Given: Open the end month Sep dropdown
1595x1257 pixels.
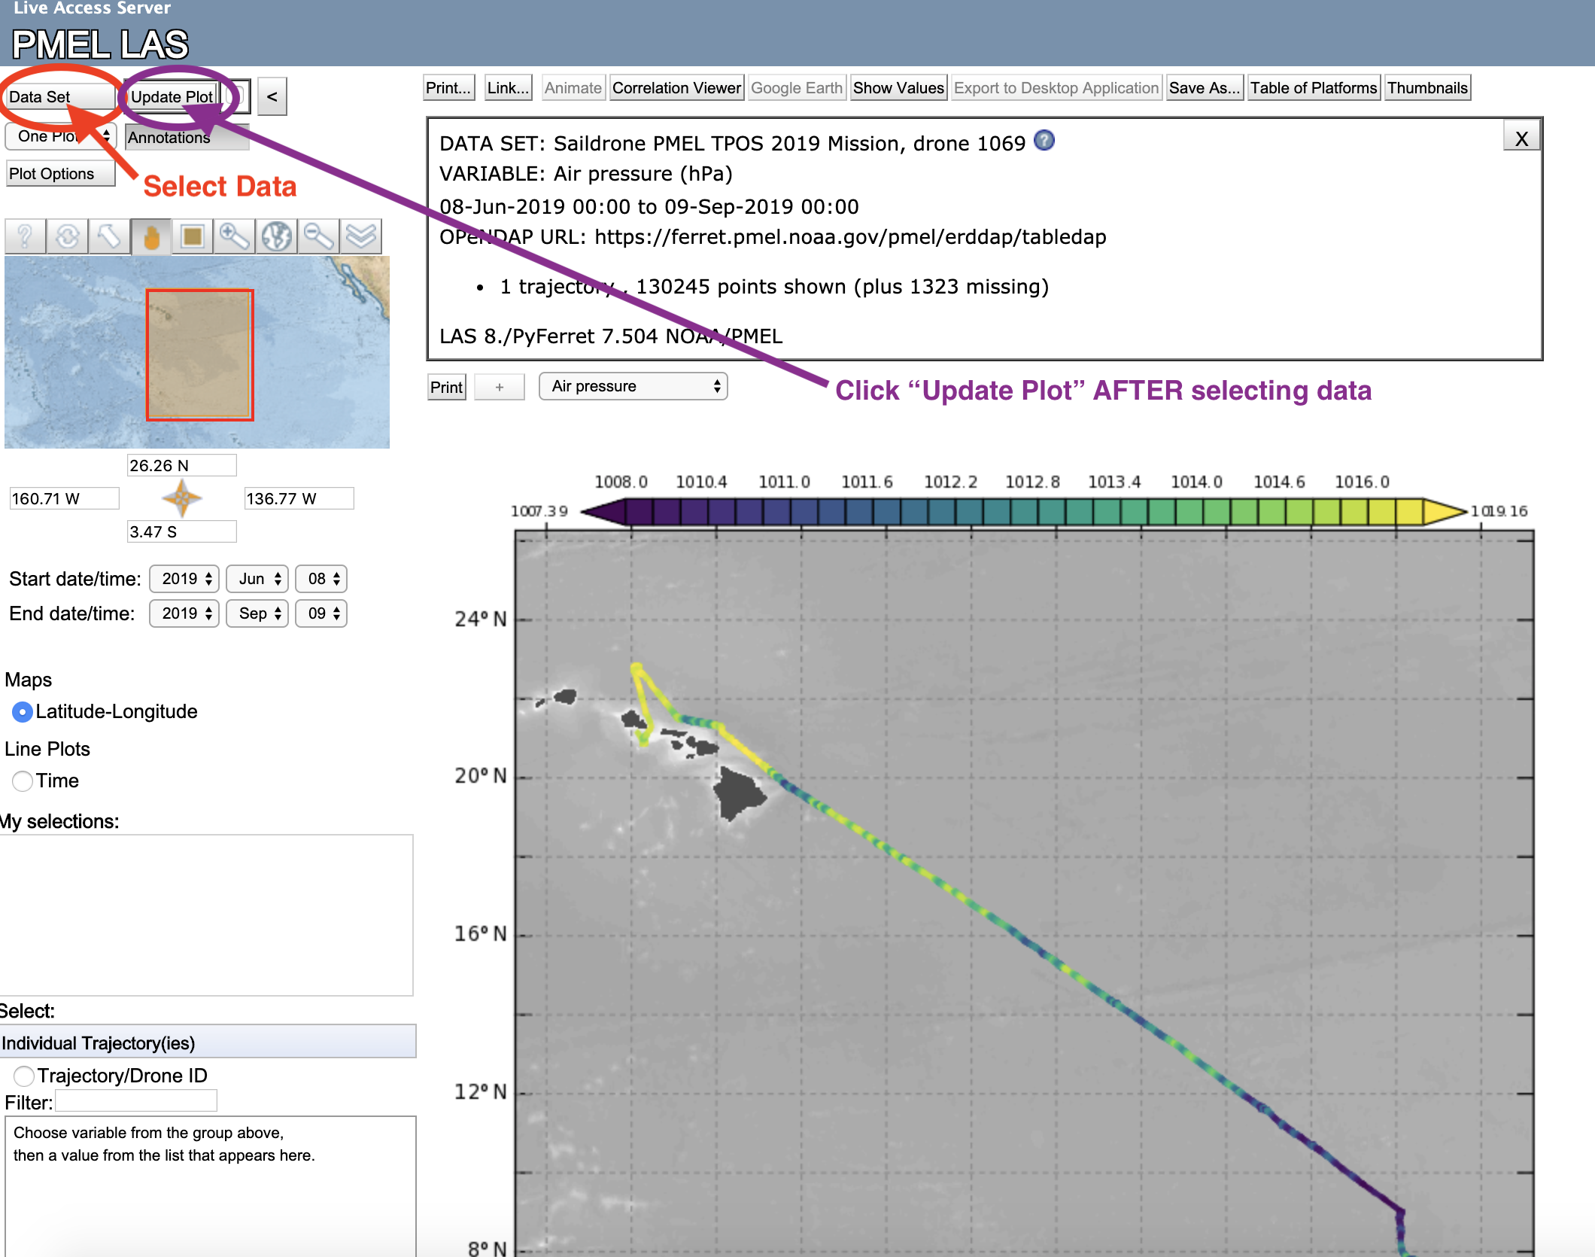Looking at the screenshot, I should pos(257,613).
